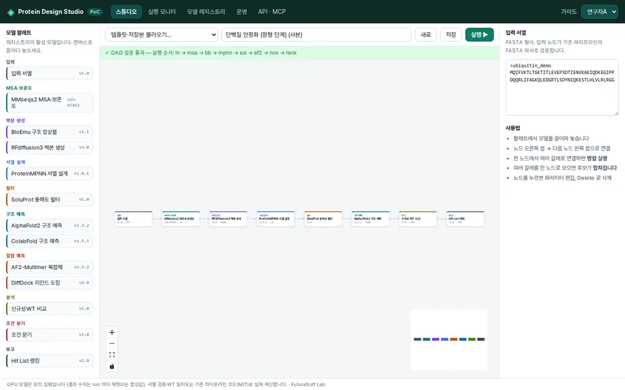Viewport: 625px width, 390px height.
Task: Save the pipeline with 저장 button
Action: click(x=451, y=35)
